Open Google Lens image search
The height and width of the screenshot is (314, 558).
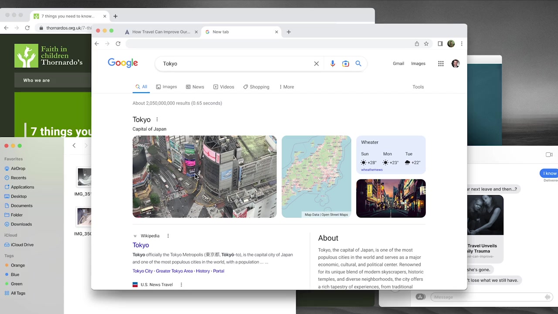(345, 64)
